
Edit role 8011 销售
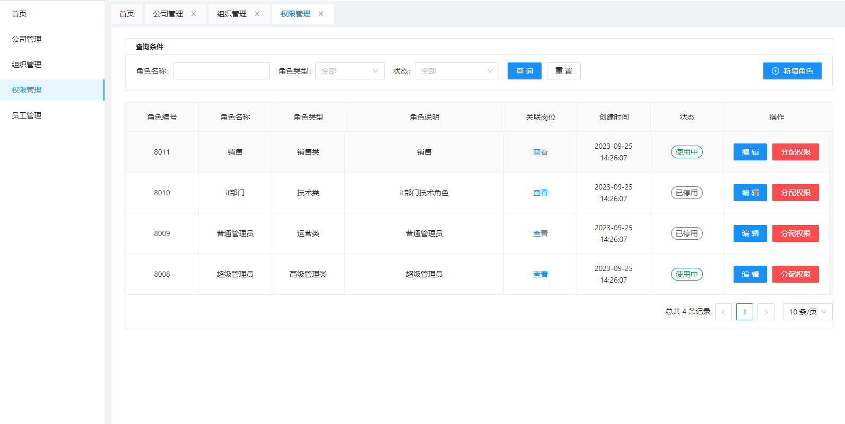click(750, 152)
